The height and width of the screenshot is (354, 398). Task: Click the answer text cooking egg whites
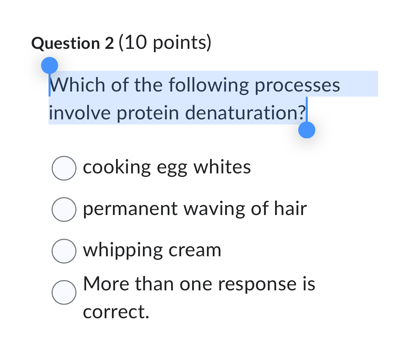167,168
